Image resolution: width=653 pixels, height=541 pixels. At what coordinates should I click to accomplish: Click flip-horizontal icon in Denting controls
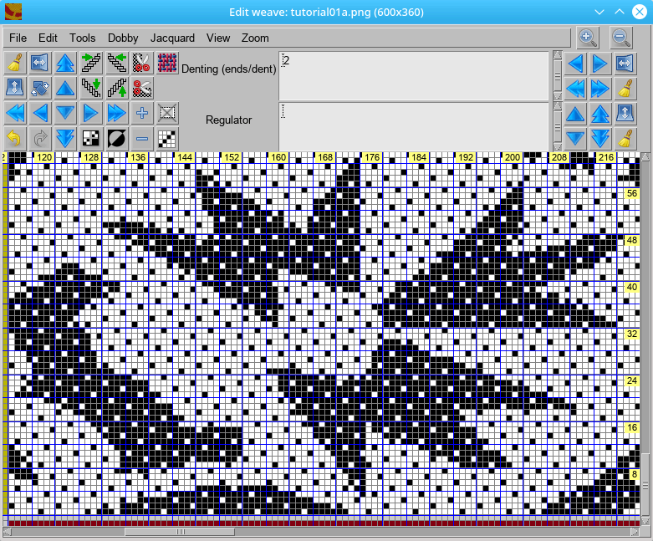point(625,64)
